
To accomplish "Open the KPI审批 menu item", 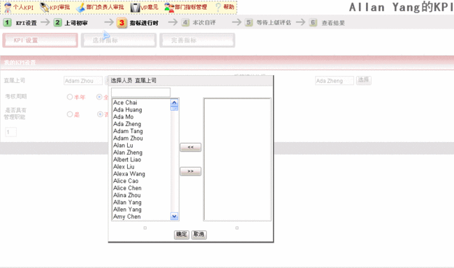I will click(60, 8).
